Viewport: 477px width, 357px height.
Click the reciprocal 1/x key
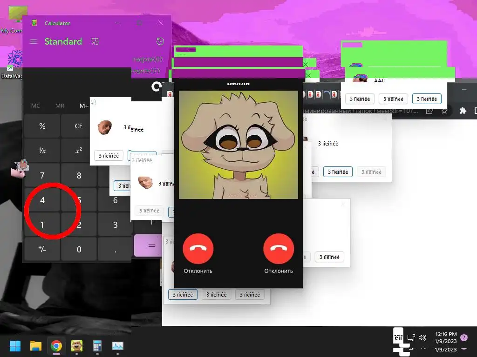tap(42, 150)
